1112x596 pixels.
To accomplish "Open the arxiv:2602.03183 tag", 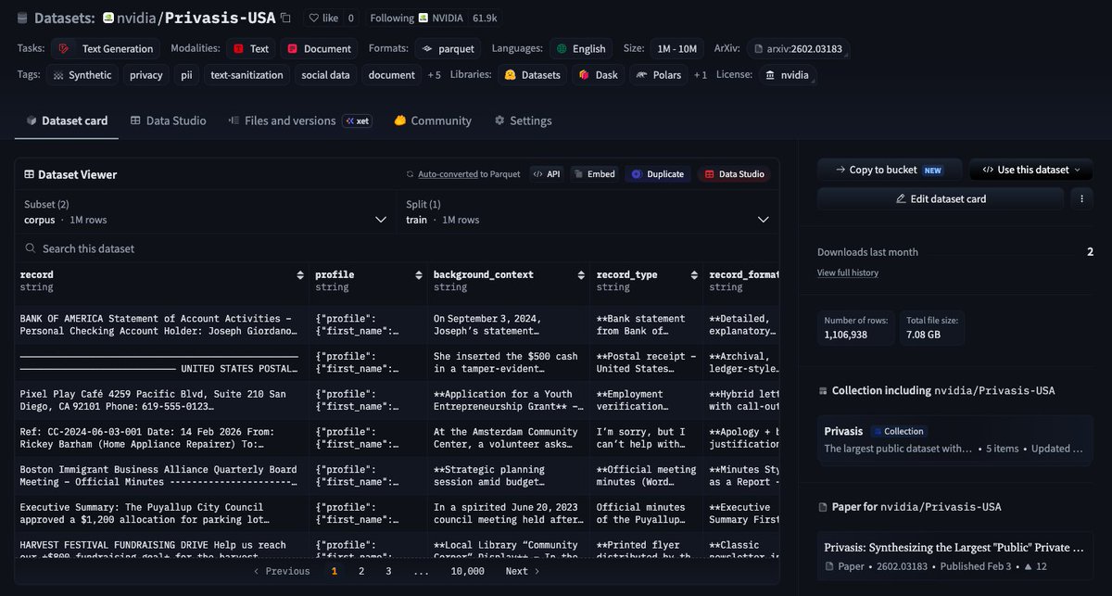I will [798, 48].
